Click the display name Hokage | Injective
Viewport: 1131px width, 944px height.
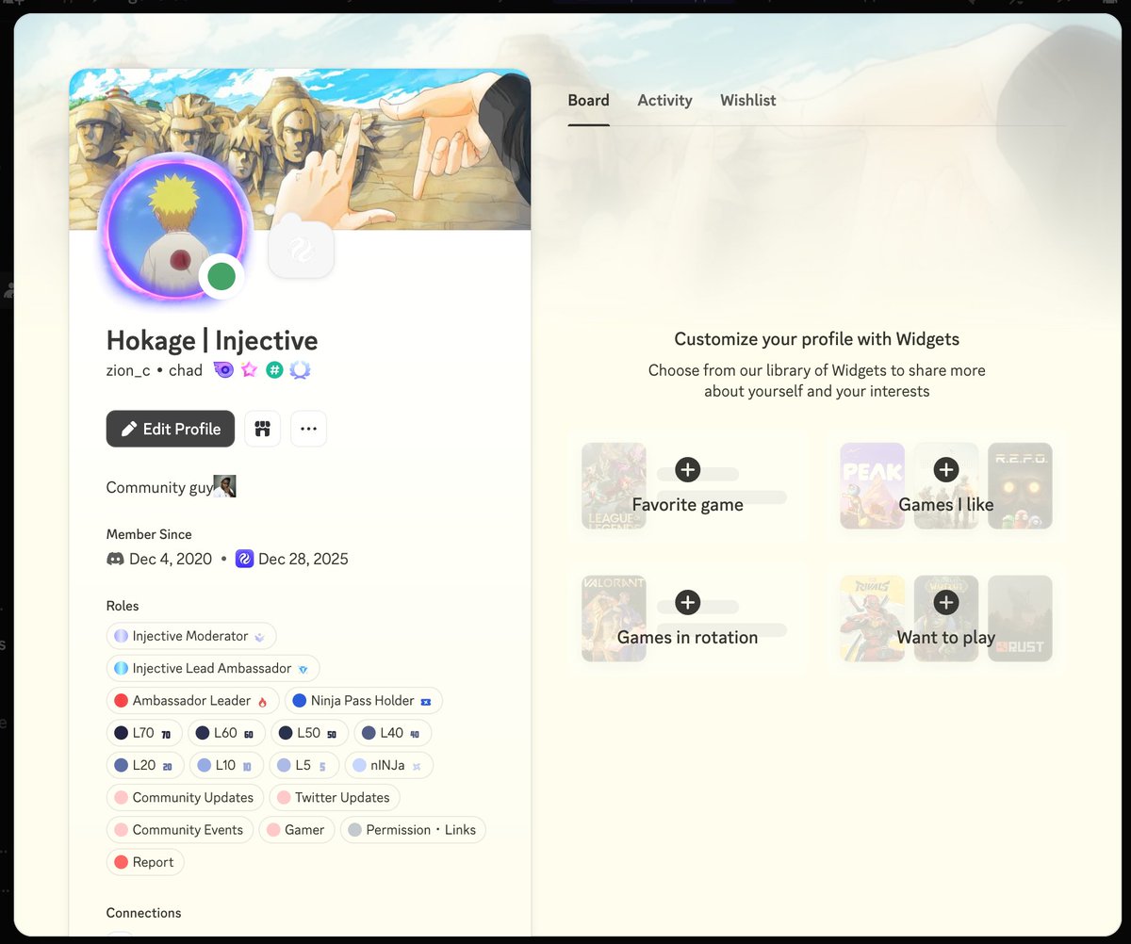click(212, 340)
